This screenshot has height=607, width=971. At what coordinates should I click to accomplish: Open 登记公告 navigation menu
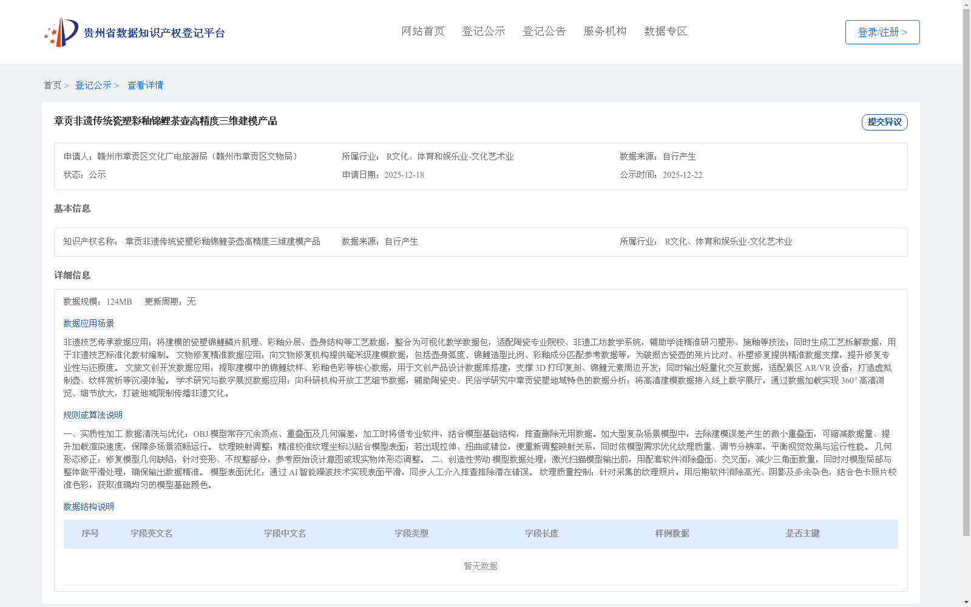544,31
